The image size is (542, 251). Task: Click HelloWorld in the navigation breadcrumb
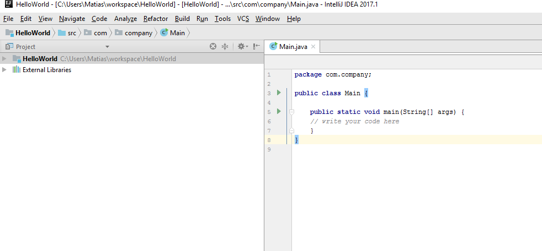[28, 33]
